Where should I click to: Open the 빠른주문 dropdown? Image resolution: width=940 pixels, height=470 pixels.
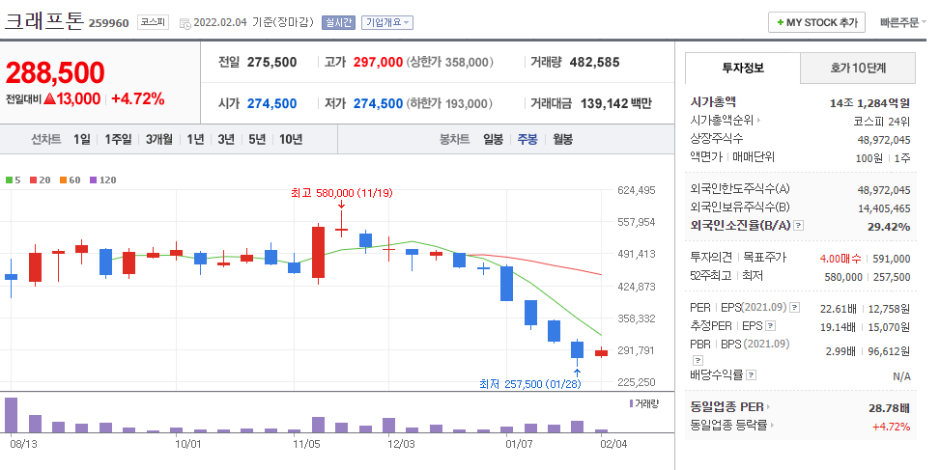902,23
